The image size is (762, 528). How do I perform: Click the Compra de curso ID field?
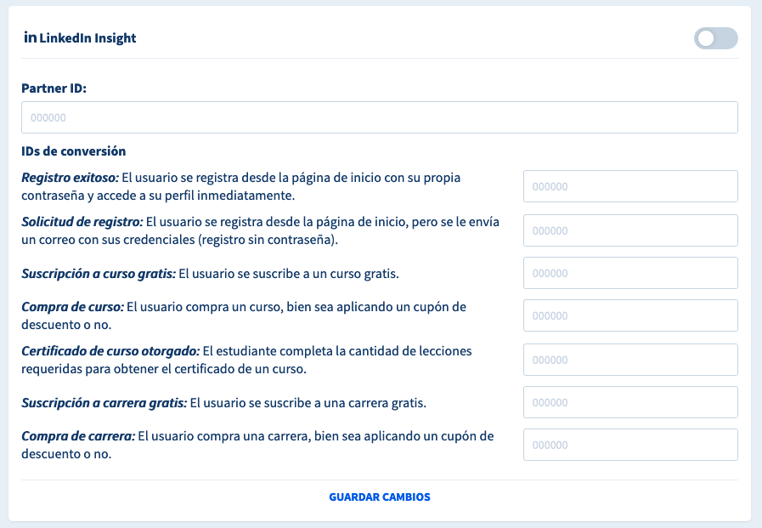(629, 315)
